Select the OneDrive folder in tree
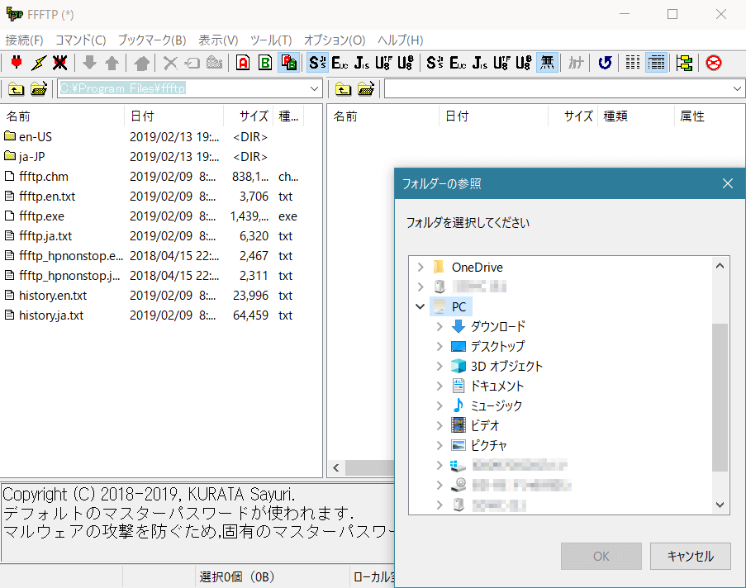 click(478, 268)
